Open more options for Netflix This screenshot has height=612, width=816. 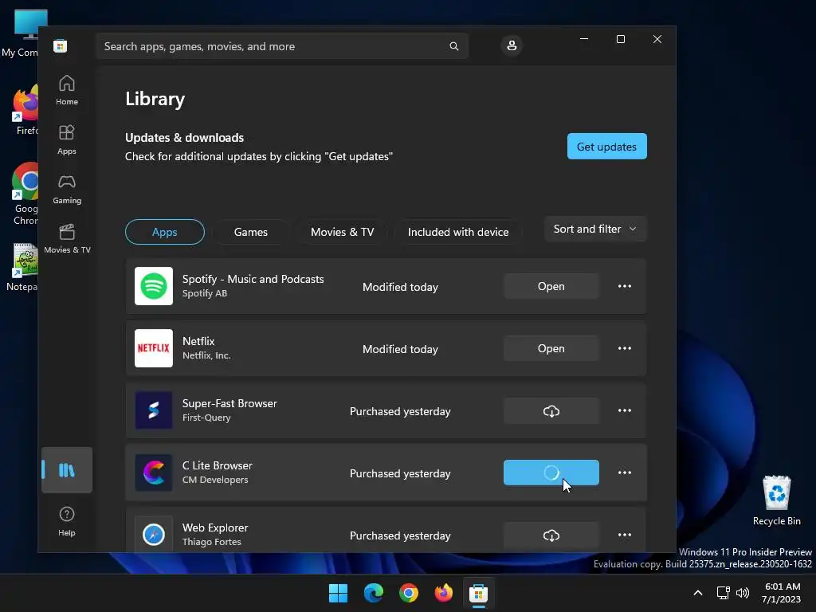625,348
